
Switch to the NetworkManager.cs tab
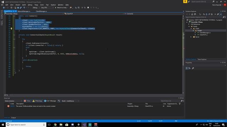click(24, 11)
